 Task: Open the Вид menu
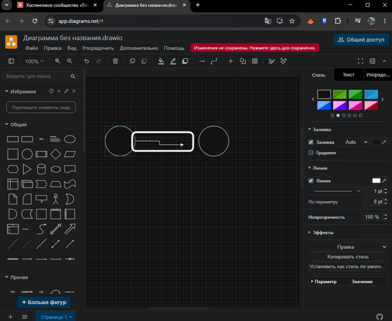coord(72,48)
